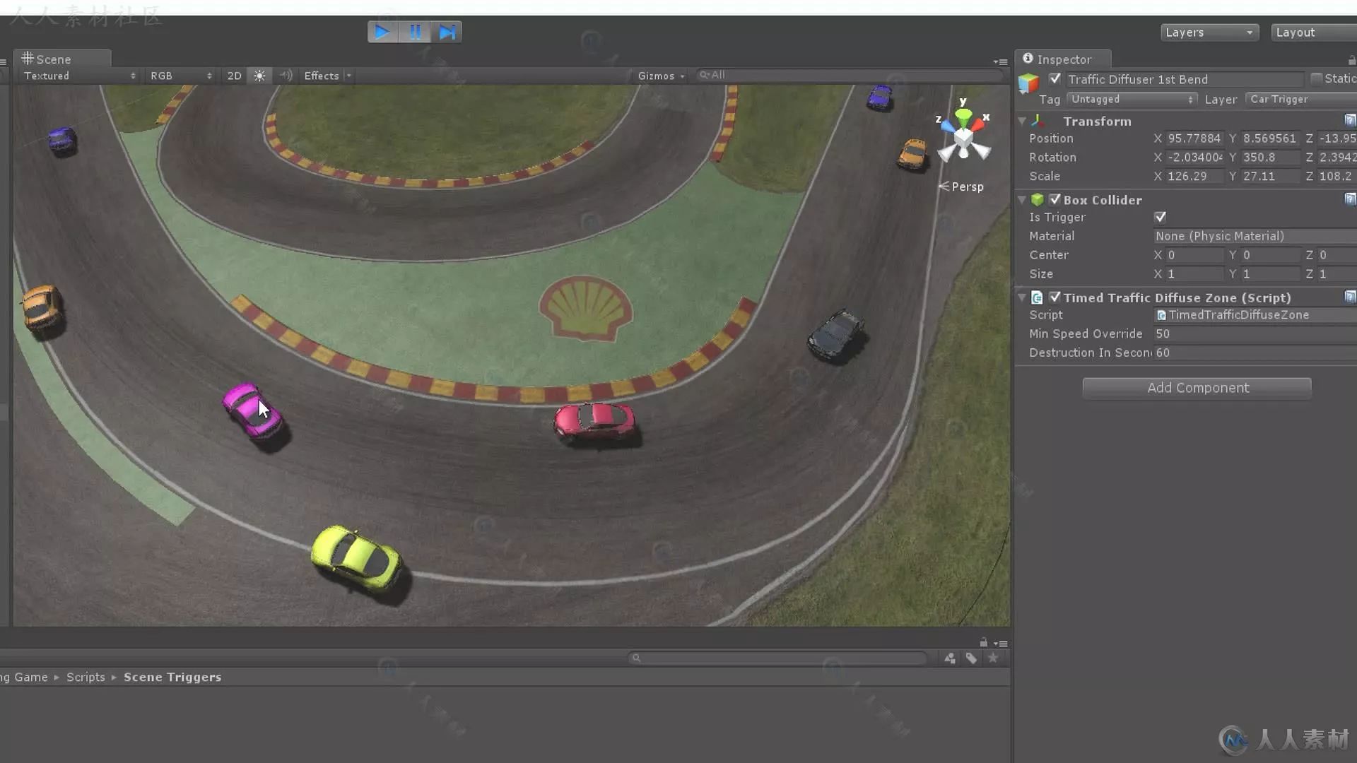
Task: Open the Tag Untagged dropdown
Action: click(1132, 99)
